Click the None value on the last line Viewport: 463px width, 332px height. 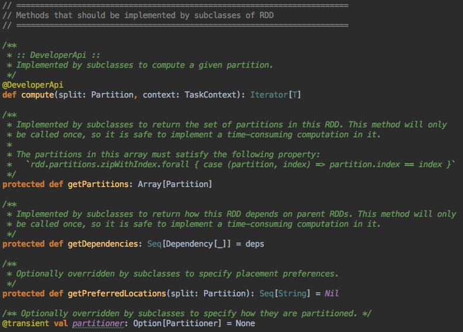click(x=245, y=323)
